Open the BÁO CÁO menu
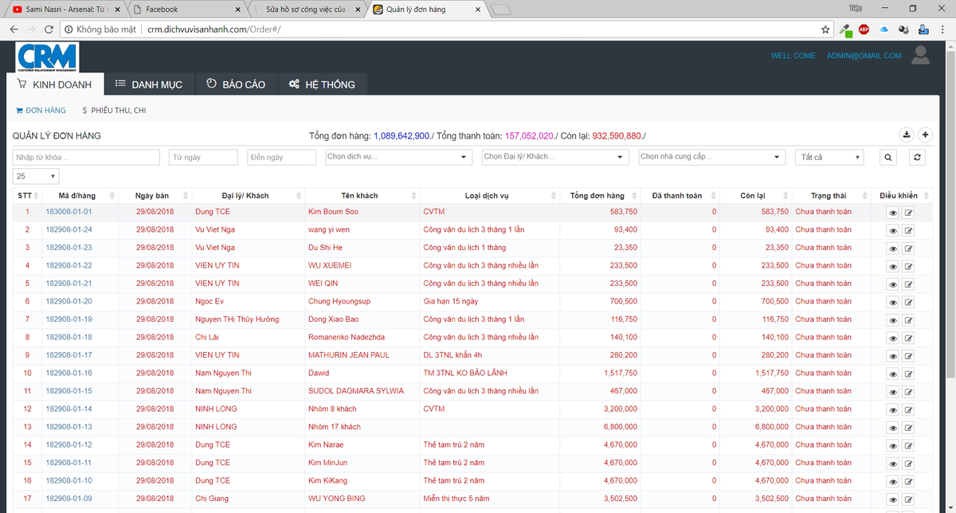Screen dimensions: 956x513 tap(236, 84)
